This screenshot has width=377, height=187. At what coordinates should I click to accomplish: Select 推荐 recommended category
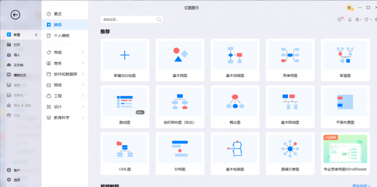[65, 25]
